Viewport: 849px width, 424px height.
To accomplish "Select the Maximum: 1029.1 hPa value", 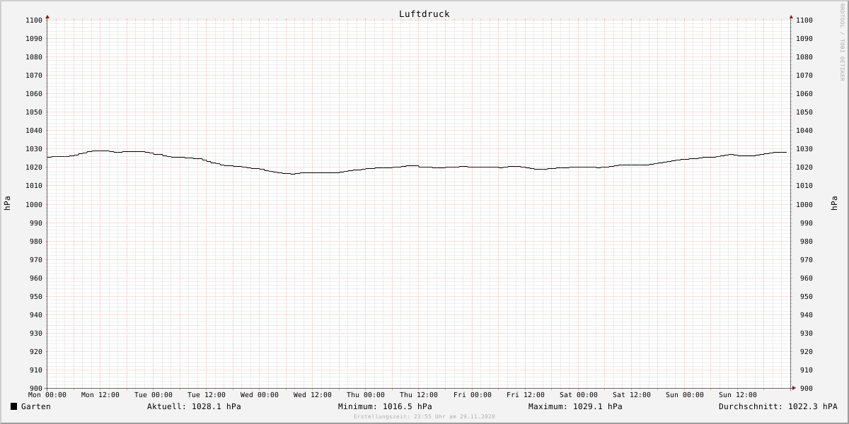I will [x=575, y=406].
